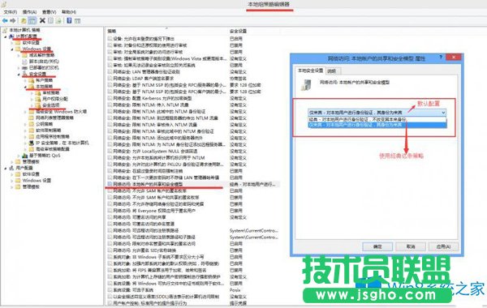Select policy 网络安全: LAN 管理器身份验证级别
Viewport: 487px width, 308px height.
[147, 72]
